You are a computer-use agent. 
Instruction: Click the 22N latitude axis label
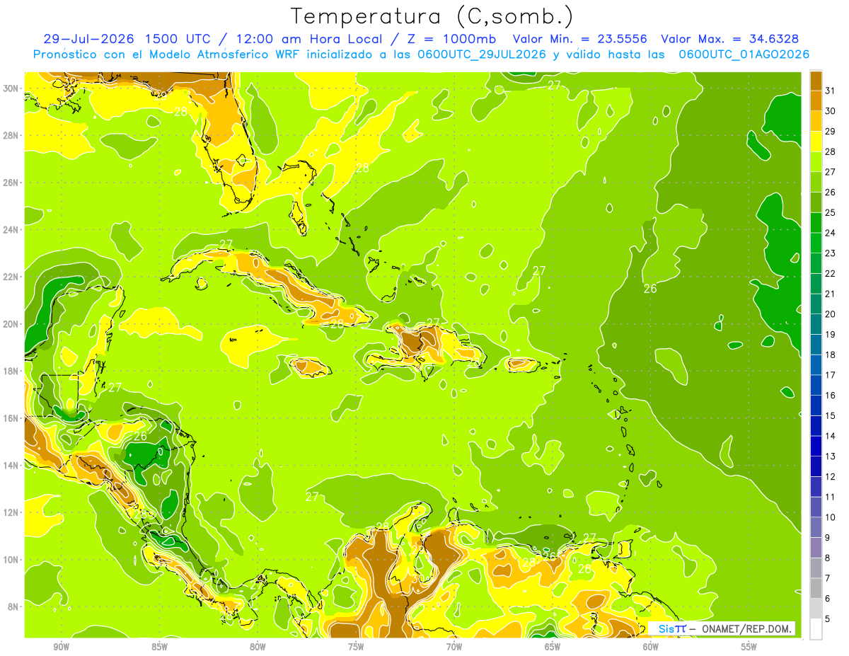(x=12, y=277)
